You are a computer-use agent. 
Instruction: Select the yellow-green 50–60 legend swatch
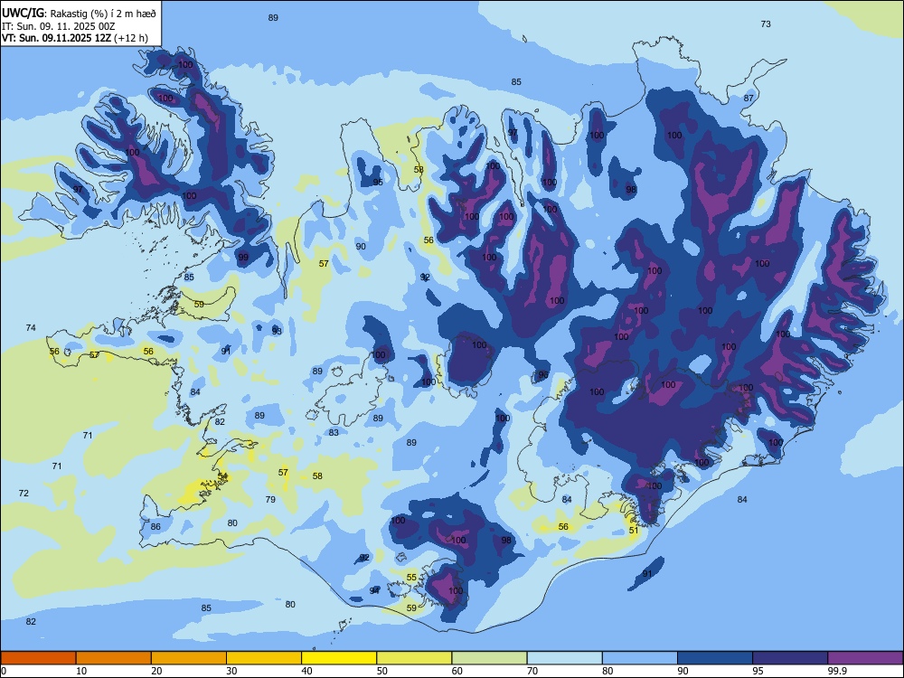(414, 658)
